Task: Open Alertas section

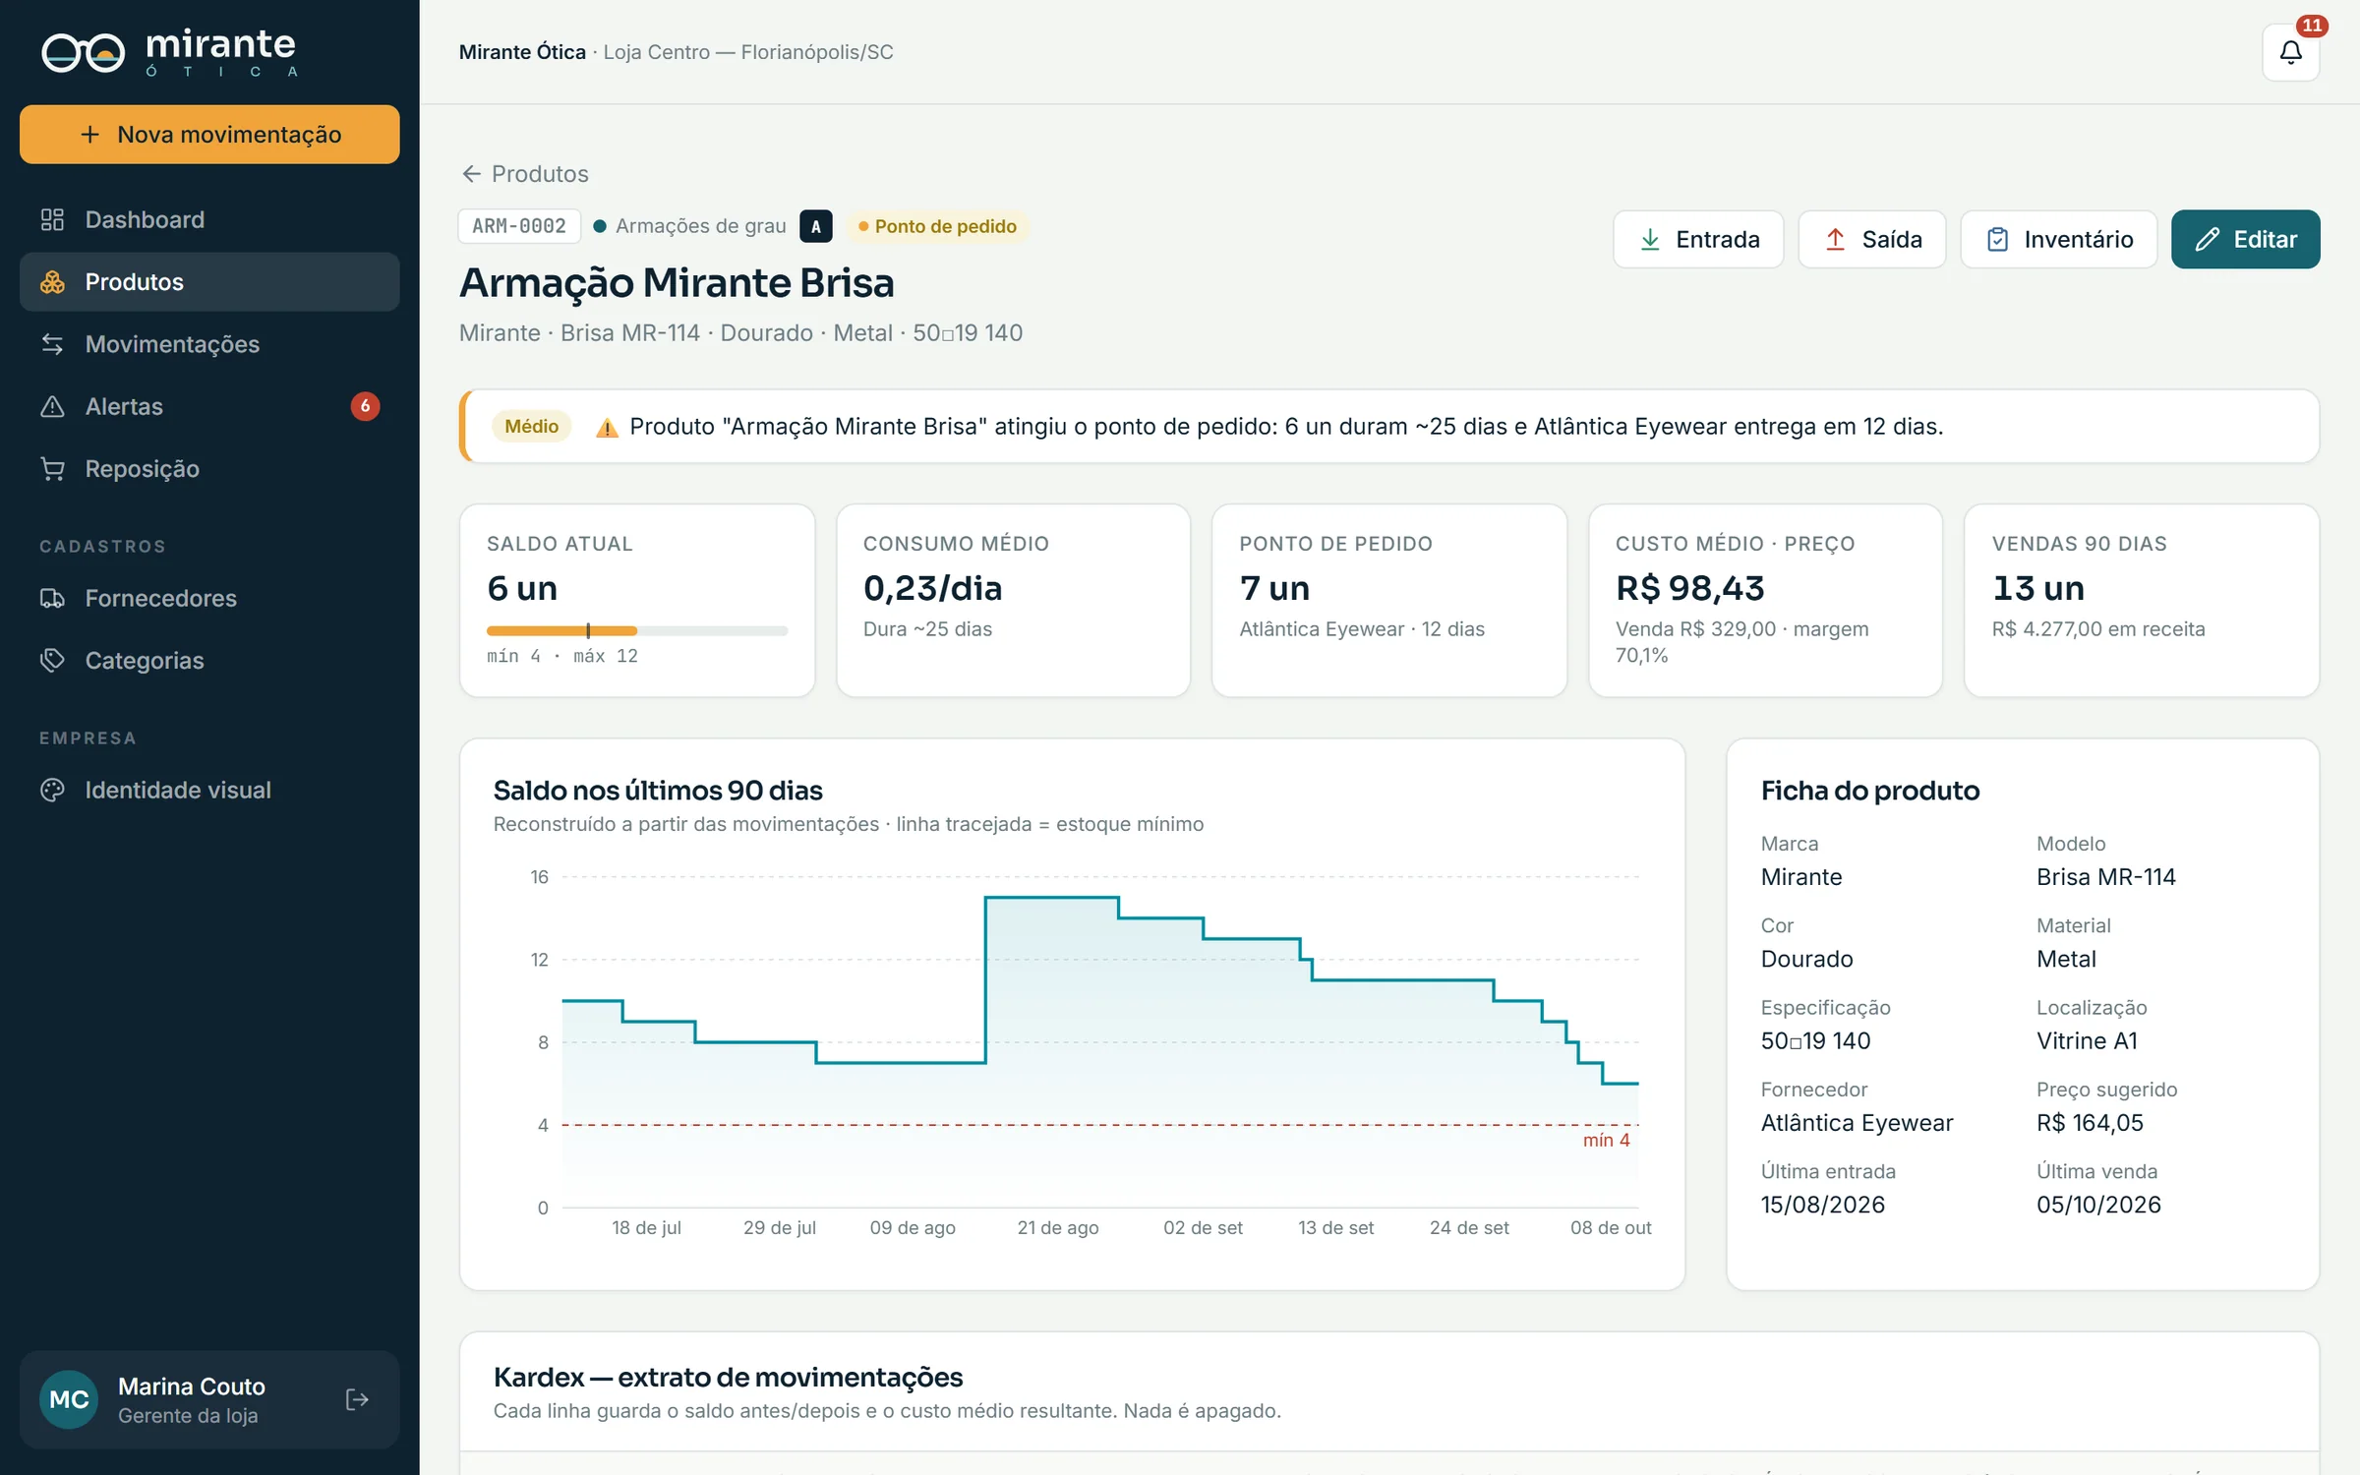Action: (x=209, y=406)
